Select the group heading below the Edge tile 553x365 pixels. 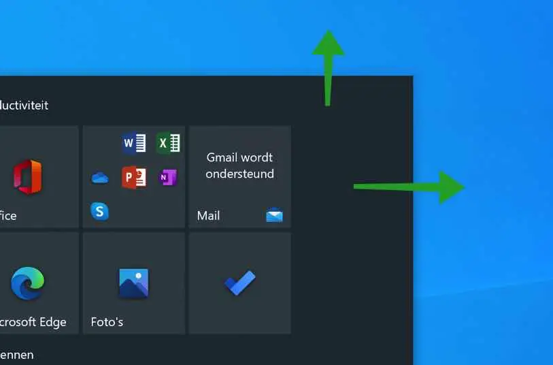click(x=16, y=354)
